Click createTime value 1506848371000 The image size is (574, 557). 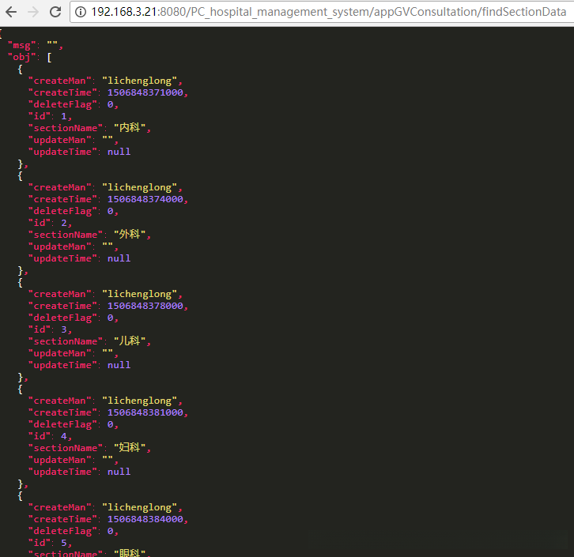[x=145, y=92]
